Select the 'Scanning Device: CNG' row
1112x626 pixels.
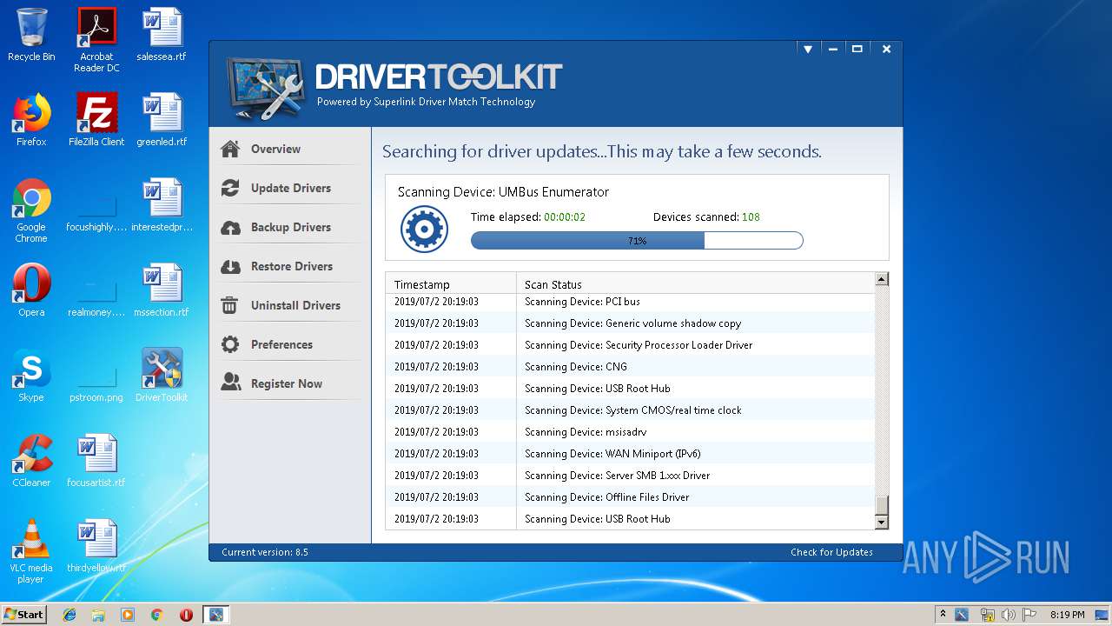pyautogui.click(x=630, y=367)
